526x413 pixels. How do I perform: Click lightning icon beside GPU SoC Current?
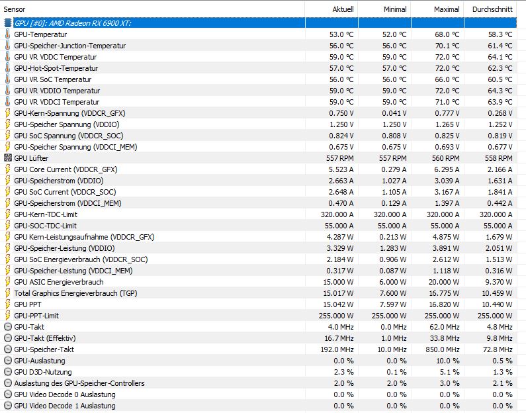point(8,191)
